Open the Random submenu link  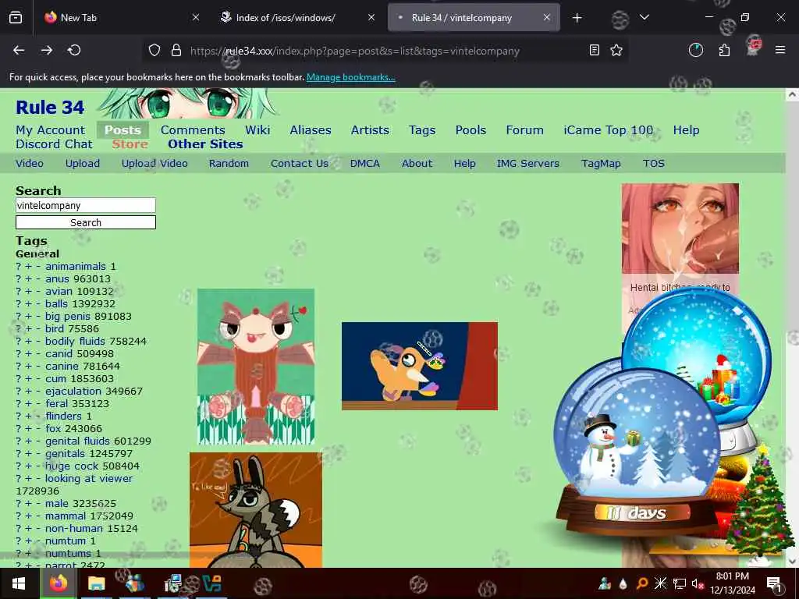click(x=229, y=164)
